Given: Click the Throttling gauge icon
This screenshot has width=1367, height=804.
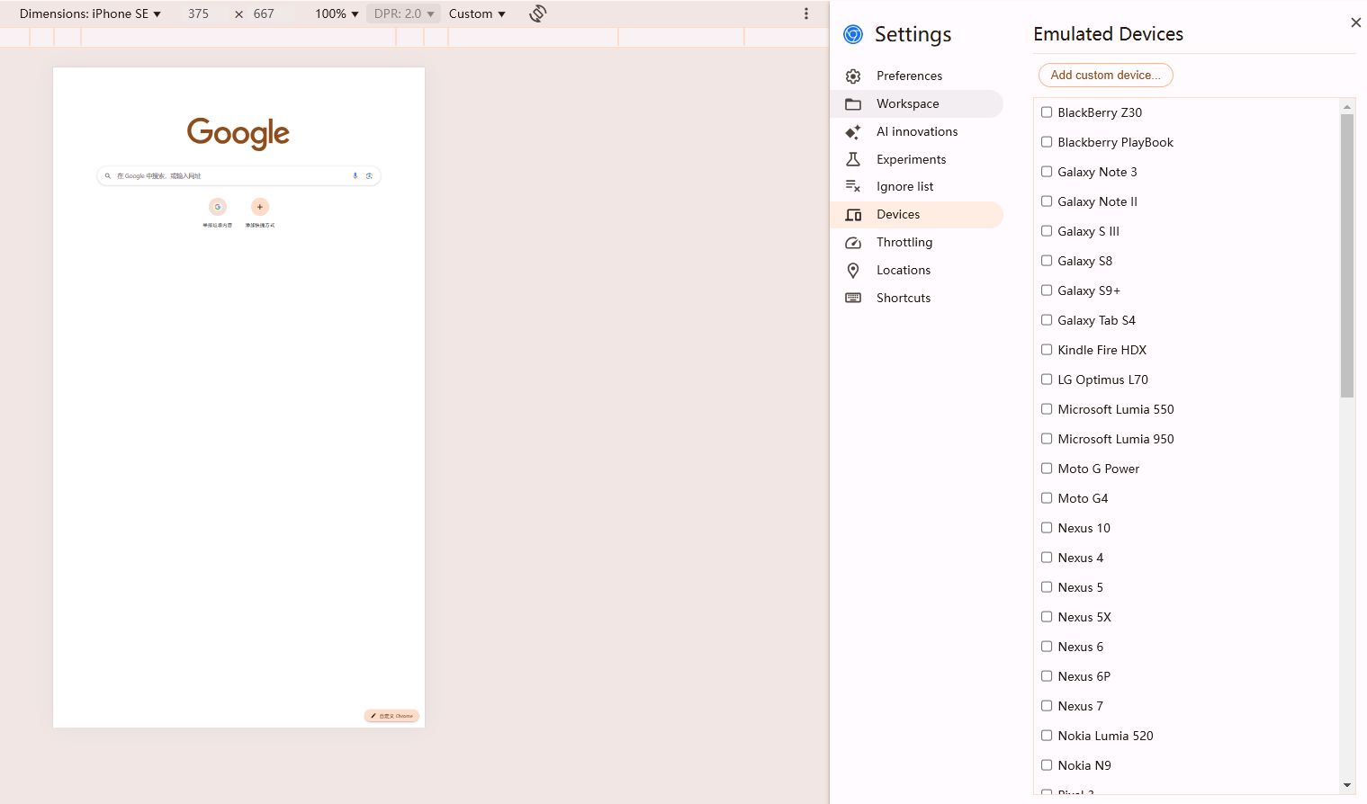Looking at the screenshot, I should pyautogui.click(x=853, y=243).
